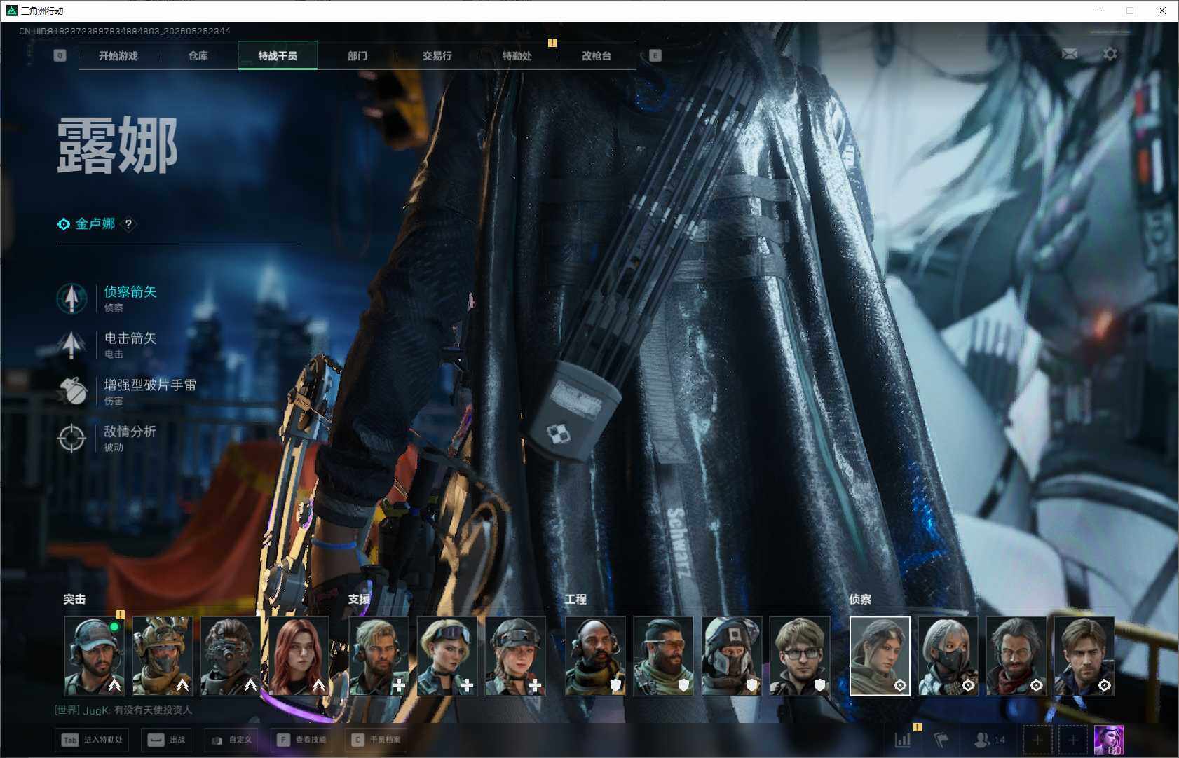Choose the bearded 侦察 operator with red scarf

pos(1016,656)
